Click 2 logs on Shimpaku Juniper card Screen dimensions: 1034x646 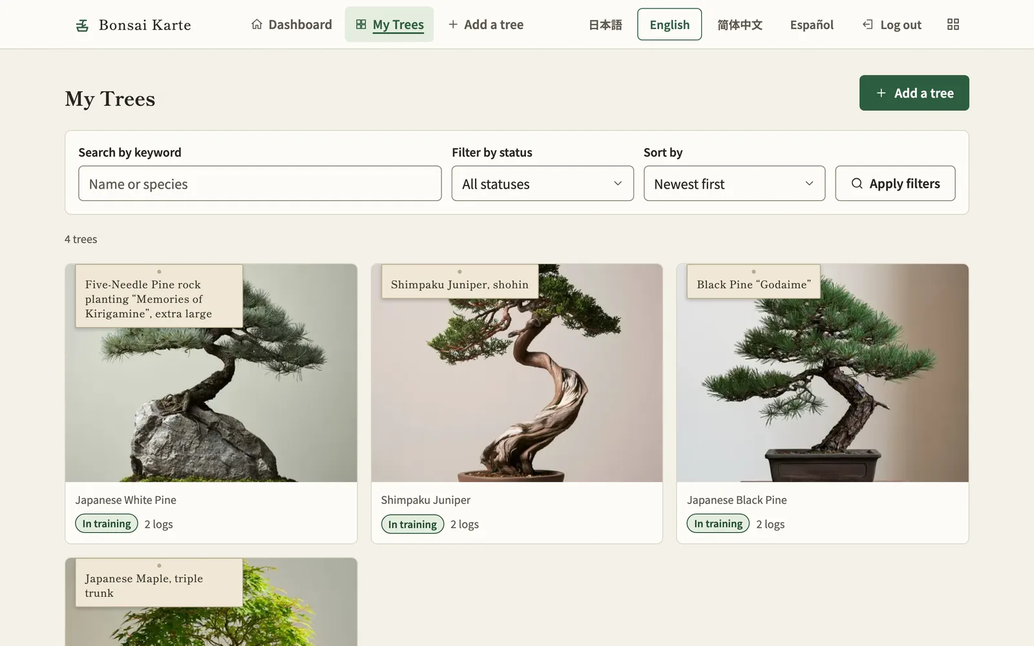click(x=465, y=524)
